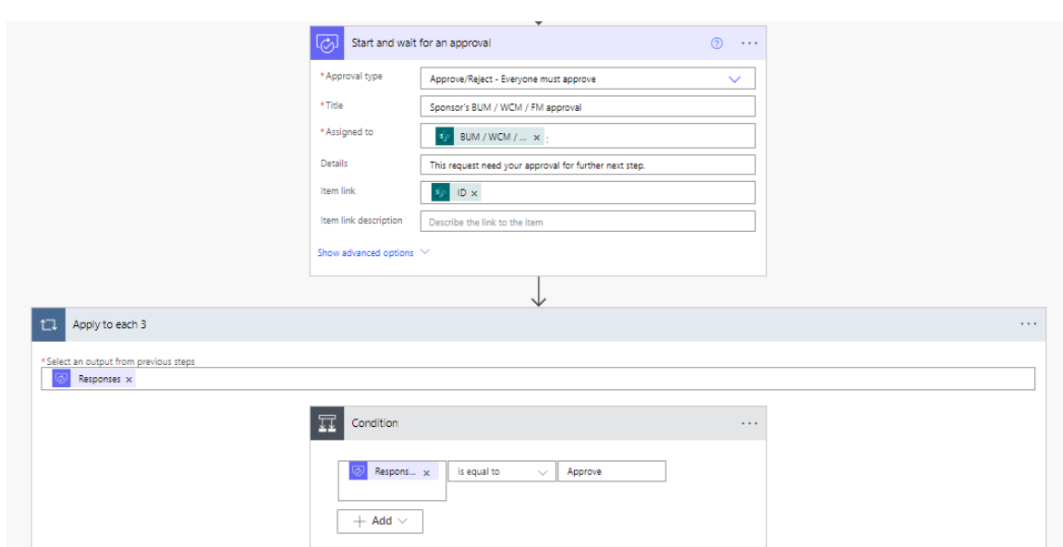Remove the Responses token from loop input
The height and width of the screenshot is (547, 1063).
pos(128,380)
